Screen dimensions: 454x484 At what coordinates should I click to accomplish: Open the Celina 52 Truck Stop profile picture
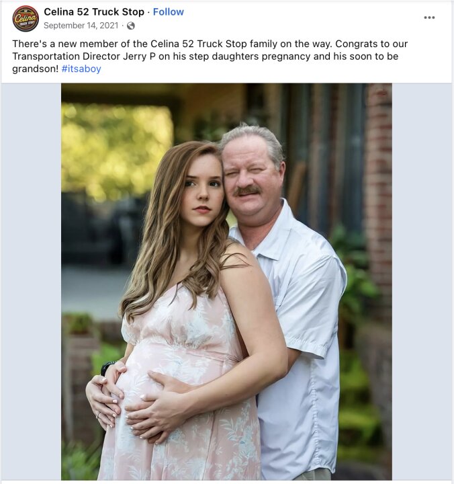[26, 19]
